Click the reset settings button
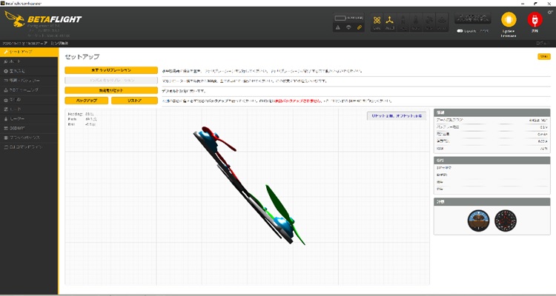556x296 pixels. (111, 90)
